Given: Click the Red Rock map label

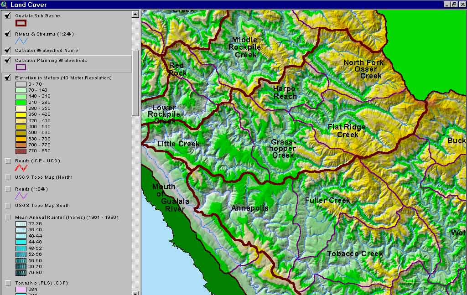Looking at the screenshot, I should (x=178, y=69).
